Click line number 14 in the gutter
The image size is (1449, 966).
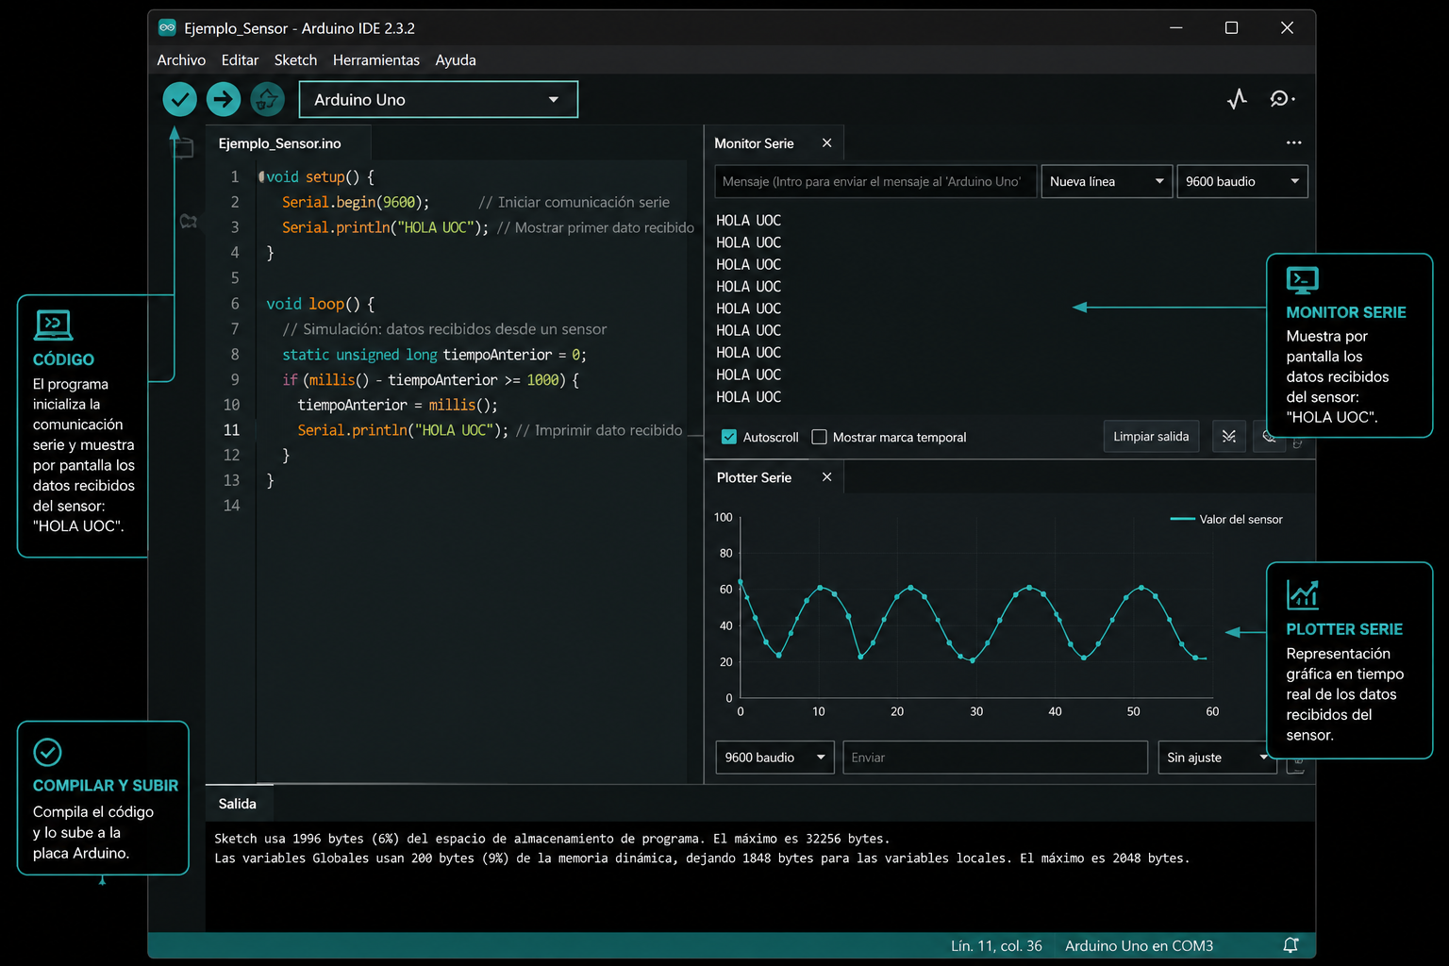231,506
